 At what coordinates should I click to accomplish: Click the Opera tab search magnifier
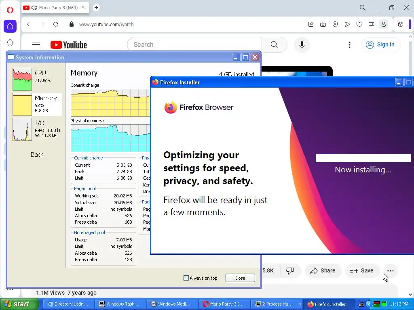pyautogui.click(x=363, y=8)
